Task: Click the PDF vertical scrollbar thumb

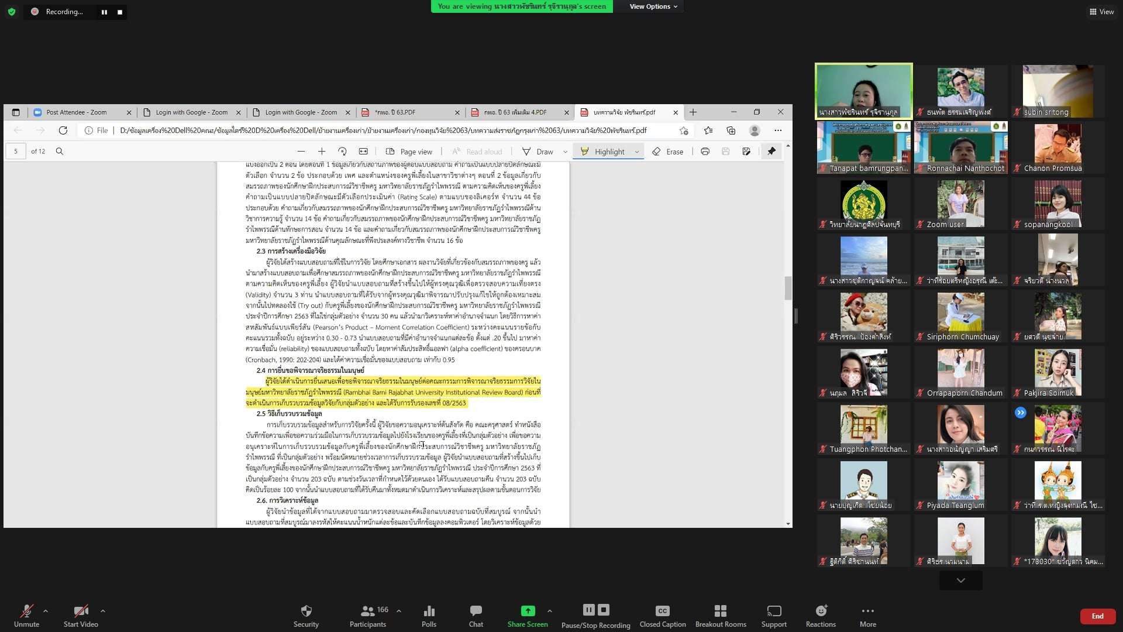Action: pyautogui.click(x=788, y=288)
